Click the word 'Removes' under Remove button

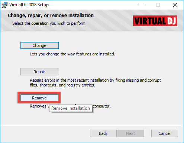click(x=38, y=106)
